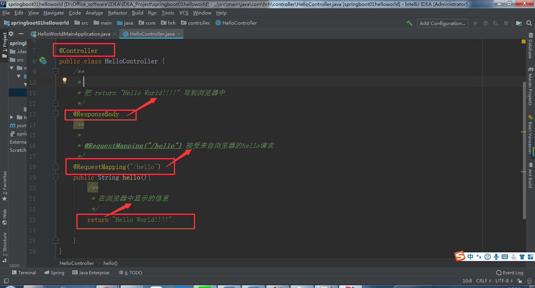Image resolution: width=535 pixels, height=288 pixels.
Task: Toggle the Bean Validation tool window
Action: [x=530, y=134]
